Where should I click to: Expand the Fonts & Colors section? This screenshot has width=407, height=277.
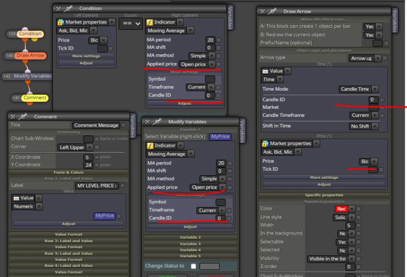click(69, 172)
